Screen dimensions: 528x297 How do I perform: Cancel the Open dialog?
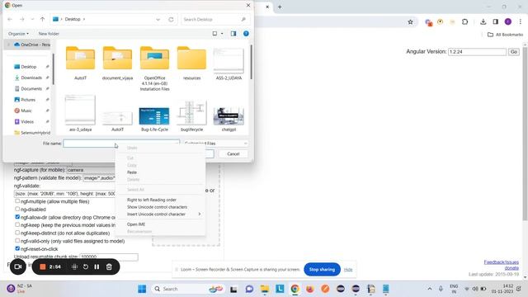tap(233, 154)
